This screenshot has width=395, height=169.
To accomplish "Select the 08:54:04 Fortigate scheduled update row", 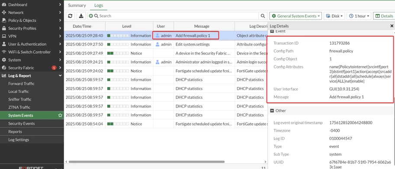I will tap(166, 124).
